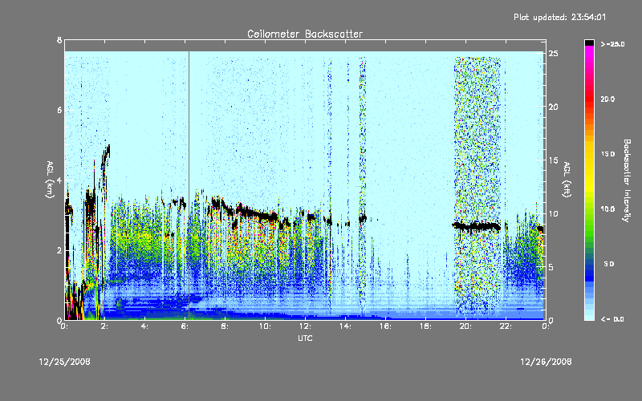Screen dimensions: 642x401
Task: Click the "5" tick on the kft axis
Action: [x=551, y=267]
